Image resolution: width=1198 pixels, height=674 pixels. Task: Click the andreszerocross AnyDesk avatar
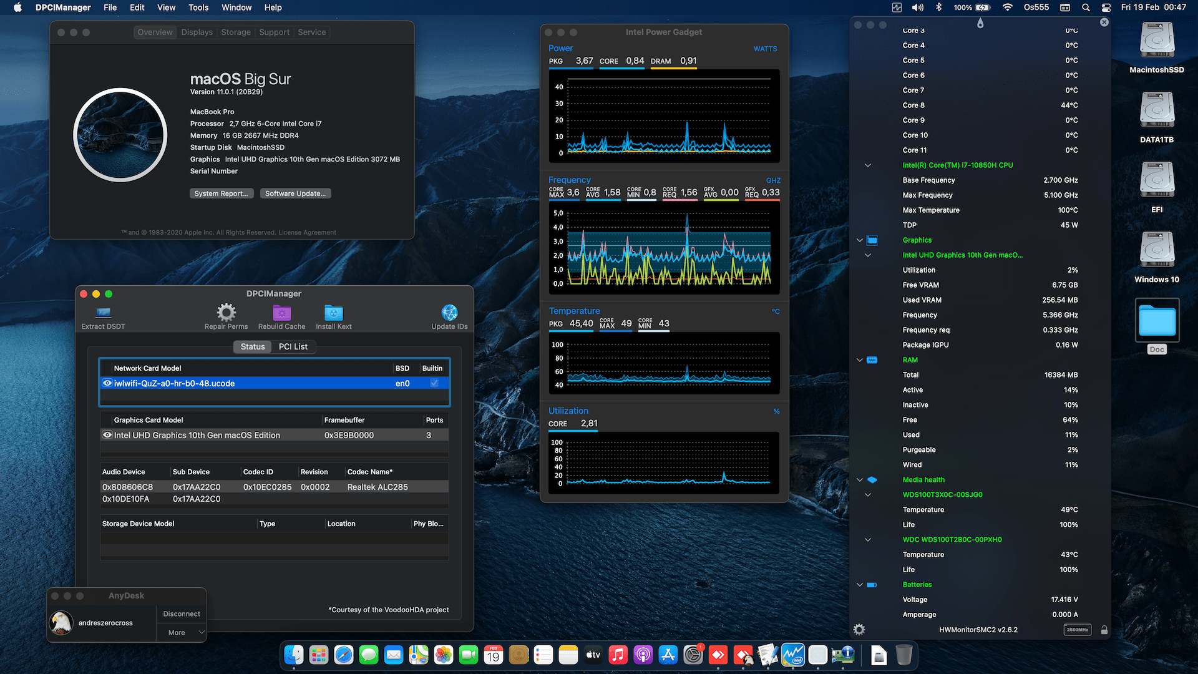(61, 623)
